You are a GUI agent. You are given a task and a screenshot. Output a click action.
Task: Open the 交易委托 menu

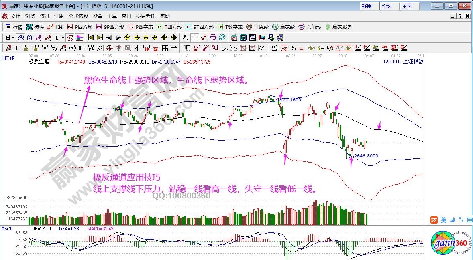coord(145,16)
